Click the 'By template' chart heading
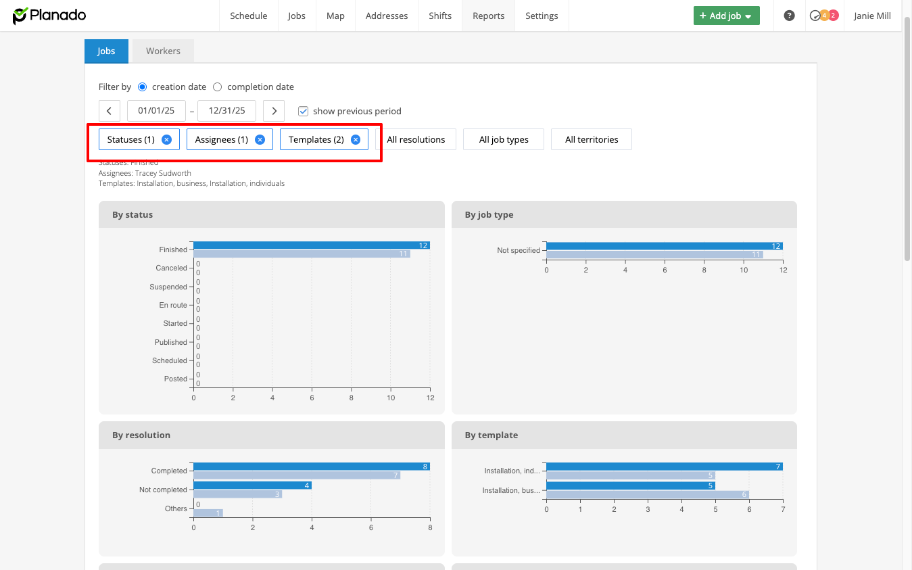Image resolution: width=912 pixels, height=570 pixels. point(491,435)
